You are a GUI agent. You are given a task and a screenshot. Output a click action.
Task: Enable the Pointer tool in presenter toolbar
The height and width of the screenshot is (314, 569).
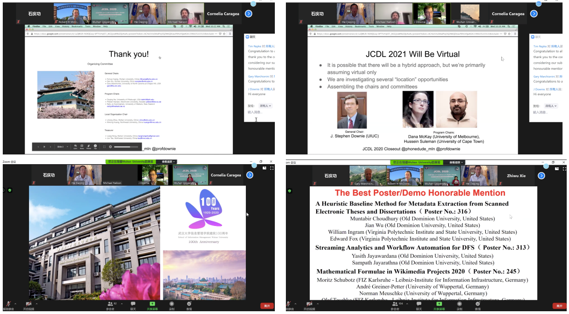click(88, 146)
